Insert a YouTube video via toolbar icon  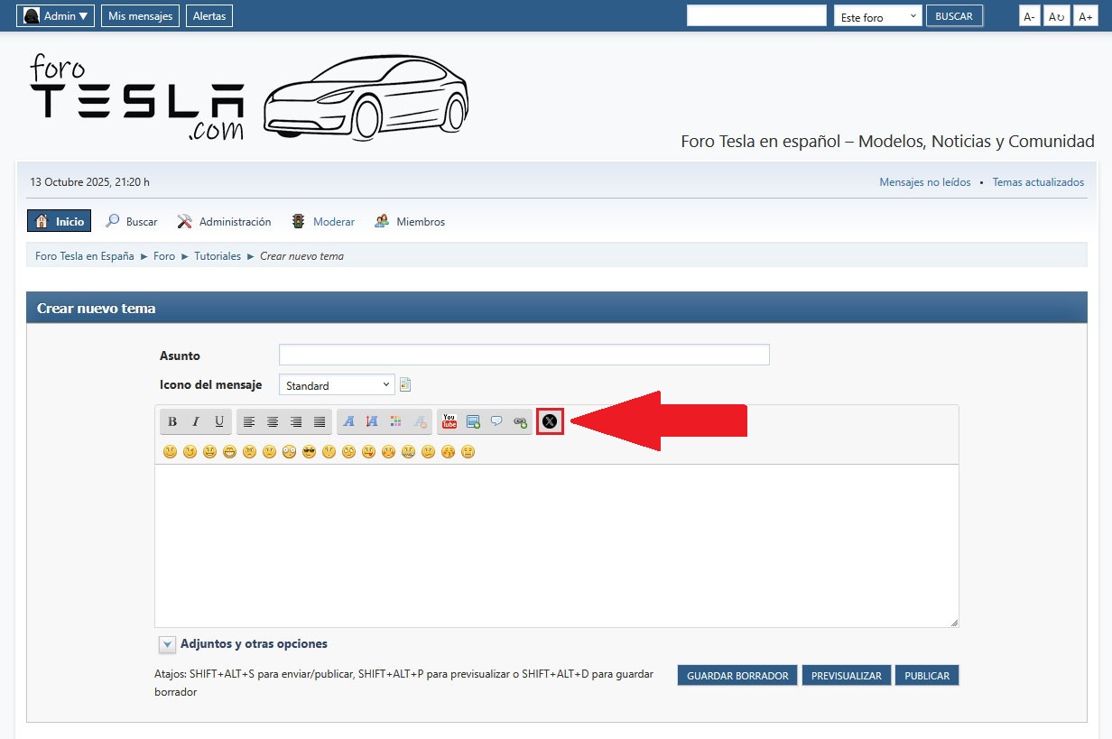coord(449,421)
